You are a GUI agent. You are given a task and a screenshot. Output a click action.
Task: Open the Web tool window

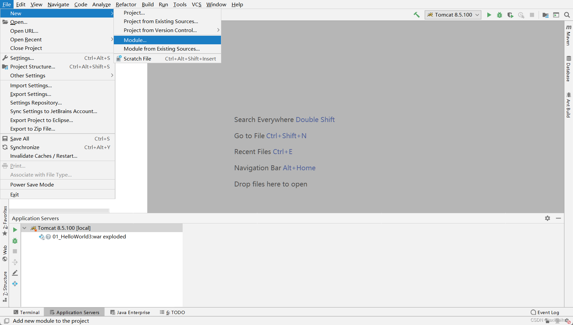point(5,253)
